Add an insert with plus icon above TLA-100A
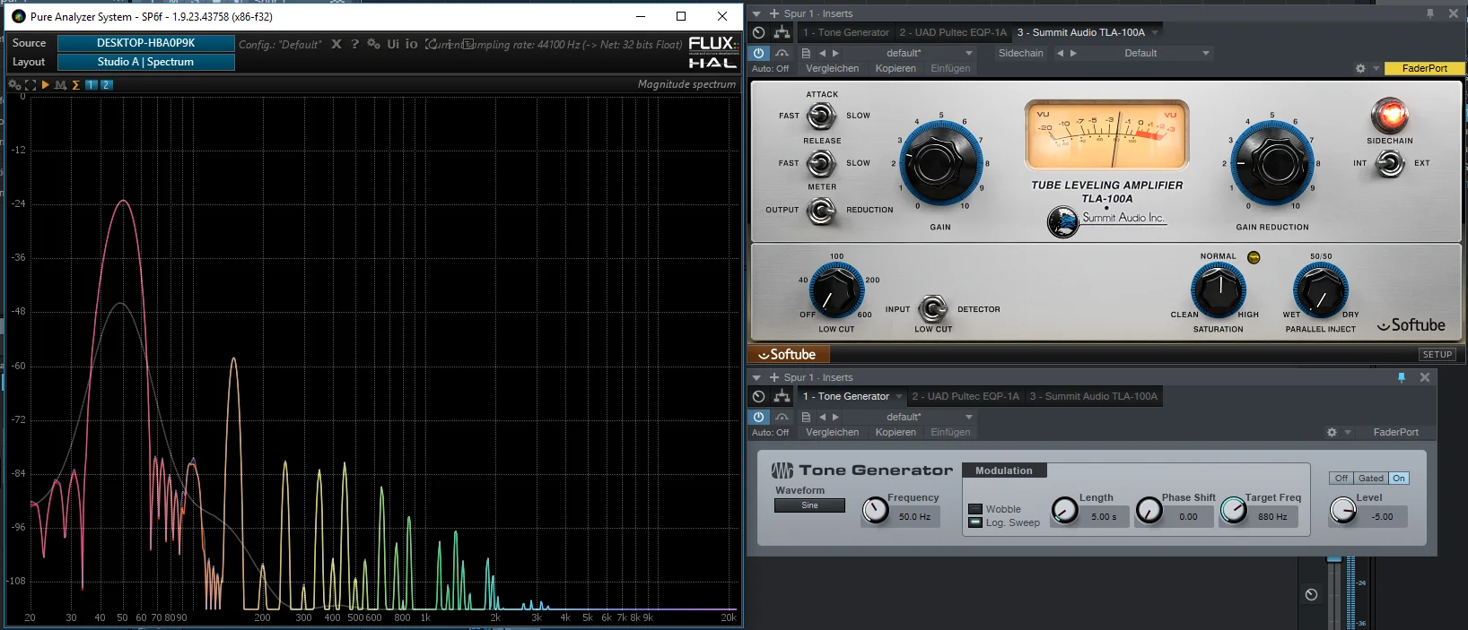This screenshot has height=630, width=1468. 774,13
